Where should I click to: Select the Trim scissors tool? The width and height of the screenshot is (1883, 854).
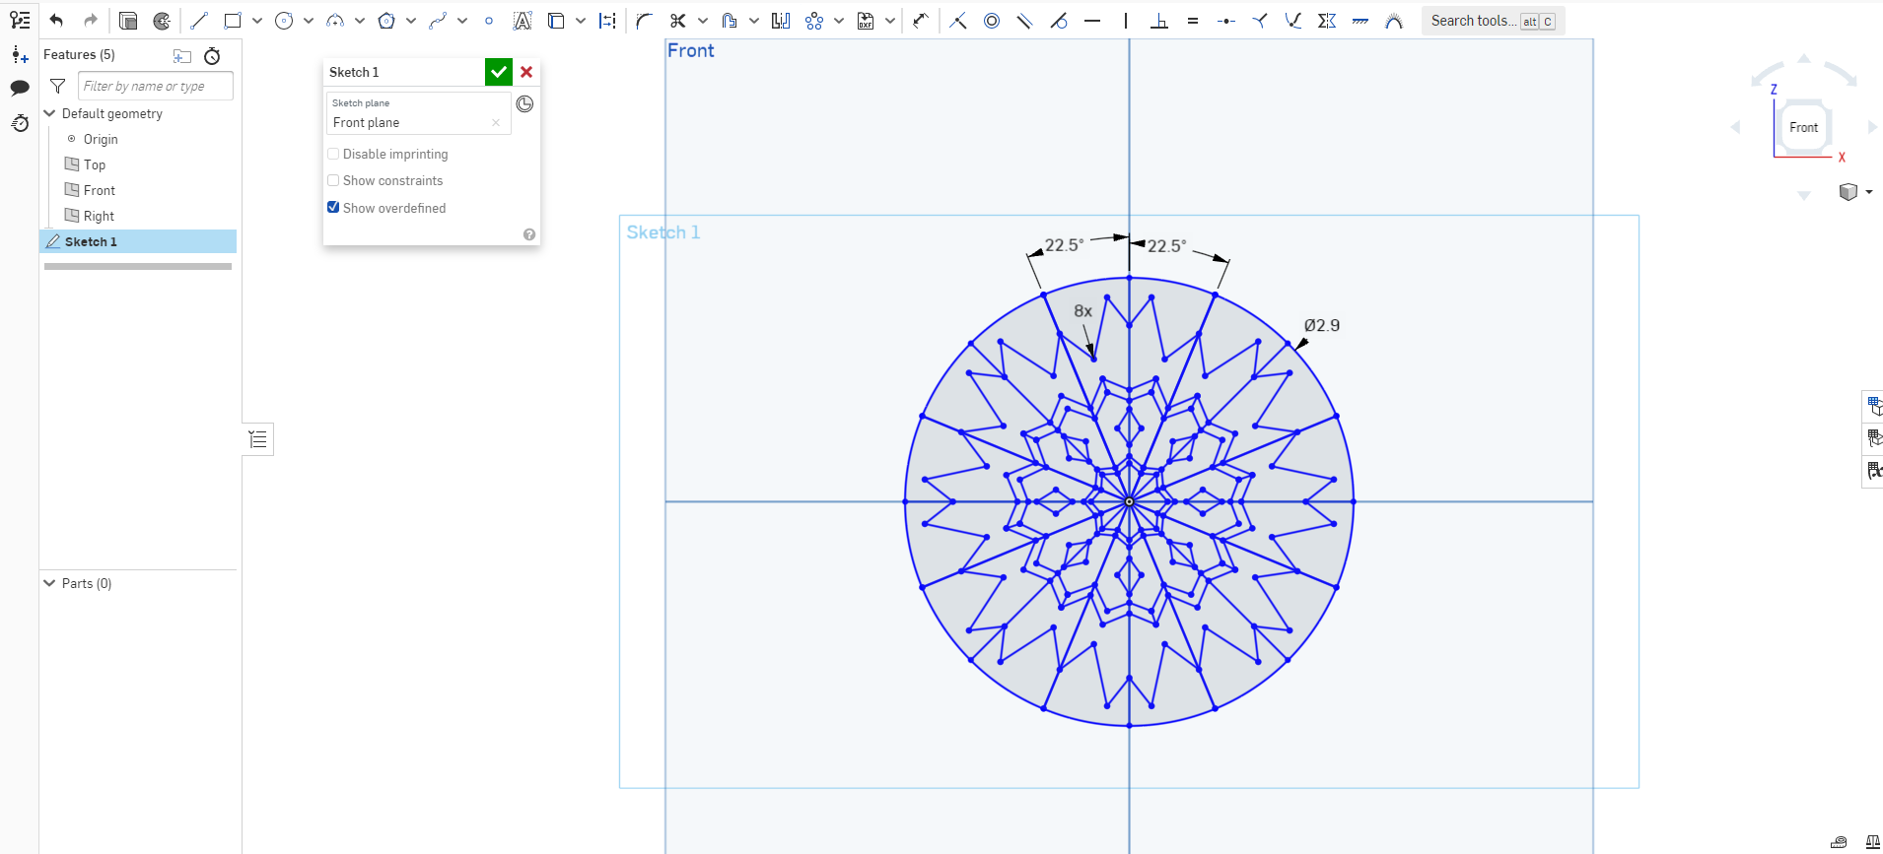click(x=677, y=21)
